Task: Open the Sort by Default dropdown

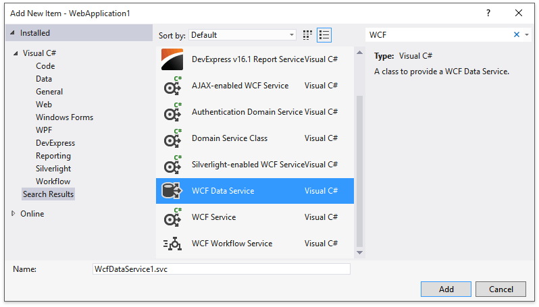Action: click(x=242, y=34)
